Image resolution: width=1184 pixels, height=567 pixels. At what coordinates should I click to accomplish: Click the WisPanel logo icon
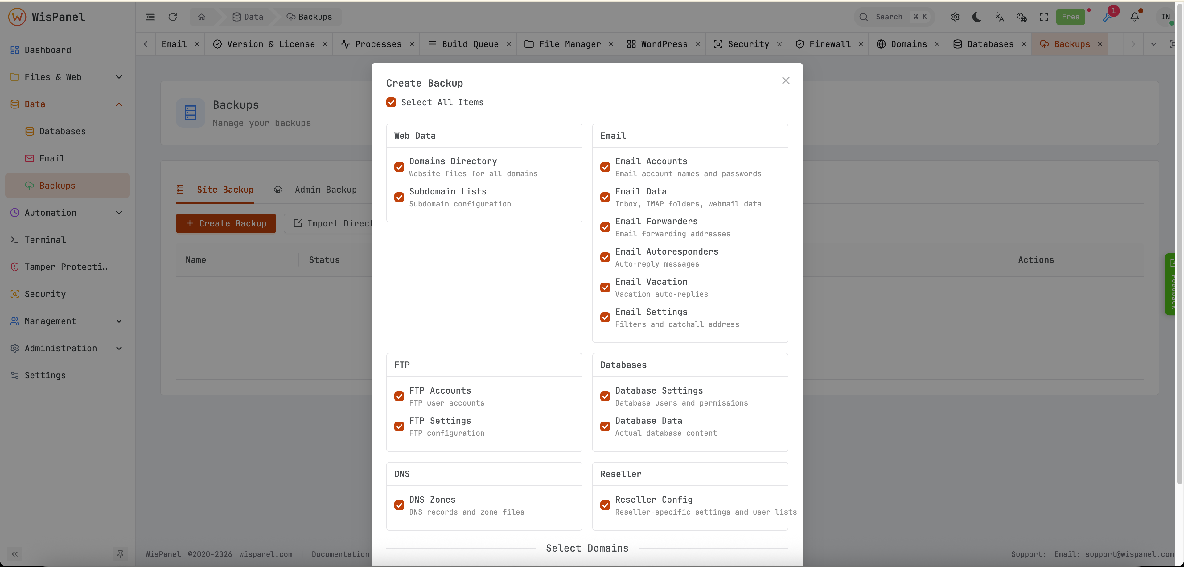tap(17, 17)
